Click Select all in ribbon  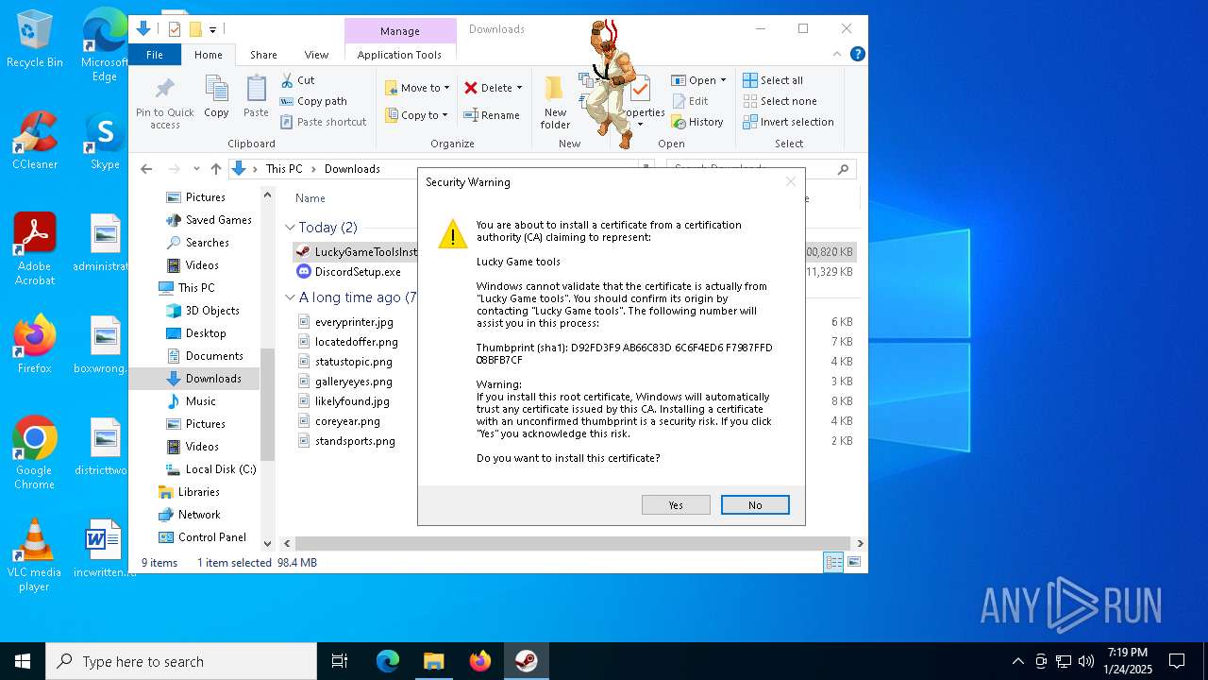click(x=773, y=80)
